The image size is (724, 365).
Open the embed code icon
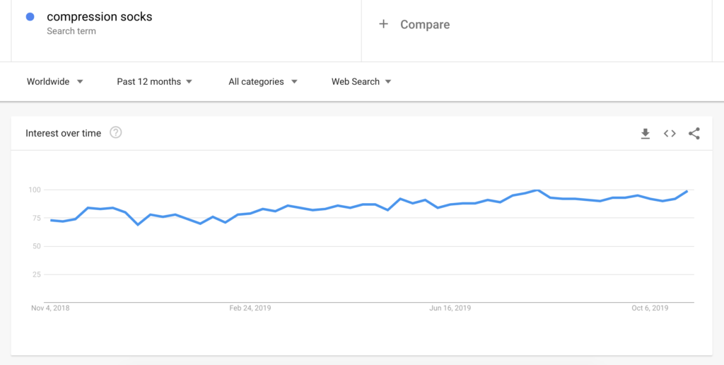coord(670,134)
